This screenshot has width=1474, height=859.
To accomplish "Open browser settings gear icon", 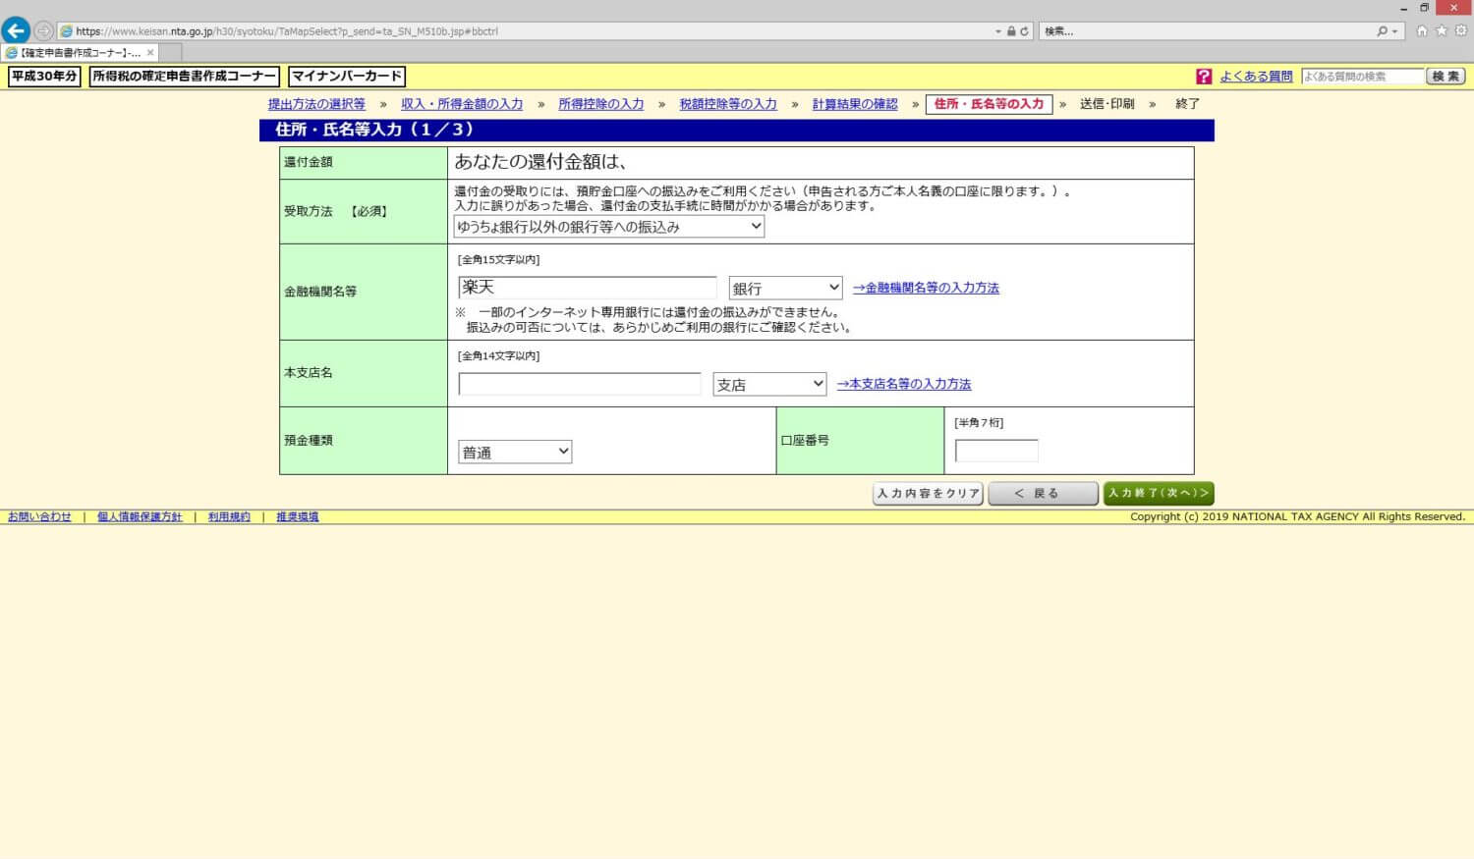I will pyautogui.click(x=1461, y=31).
